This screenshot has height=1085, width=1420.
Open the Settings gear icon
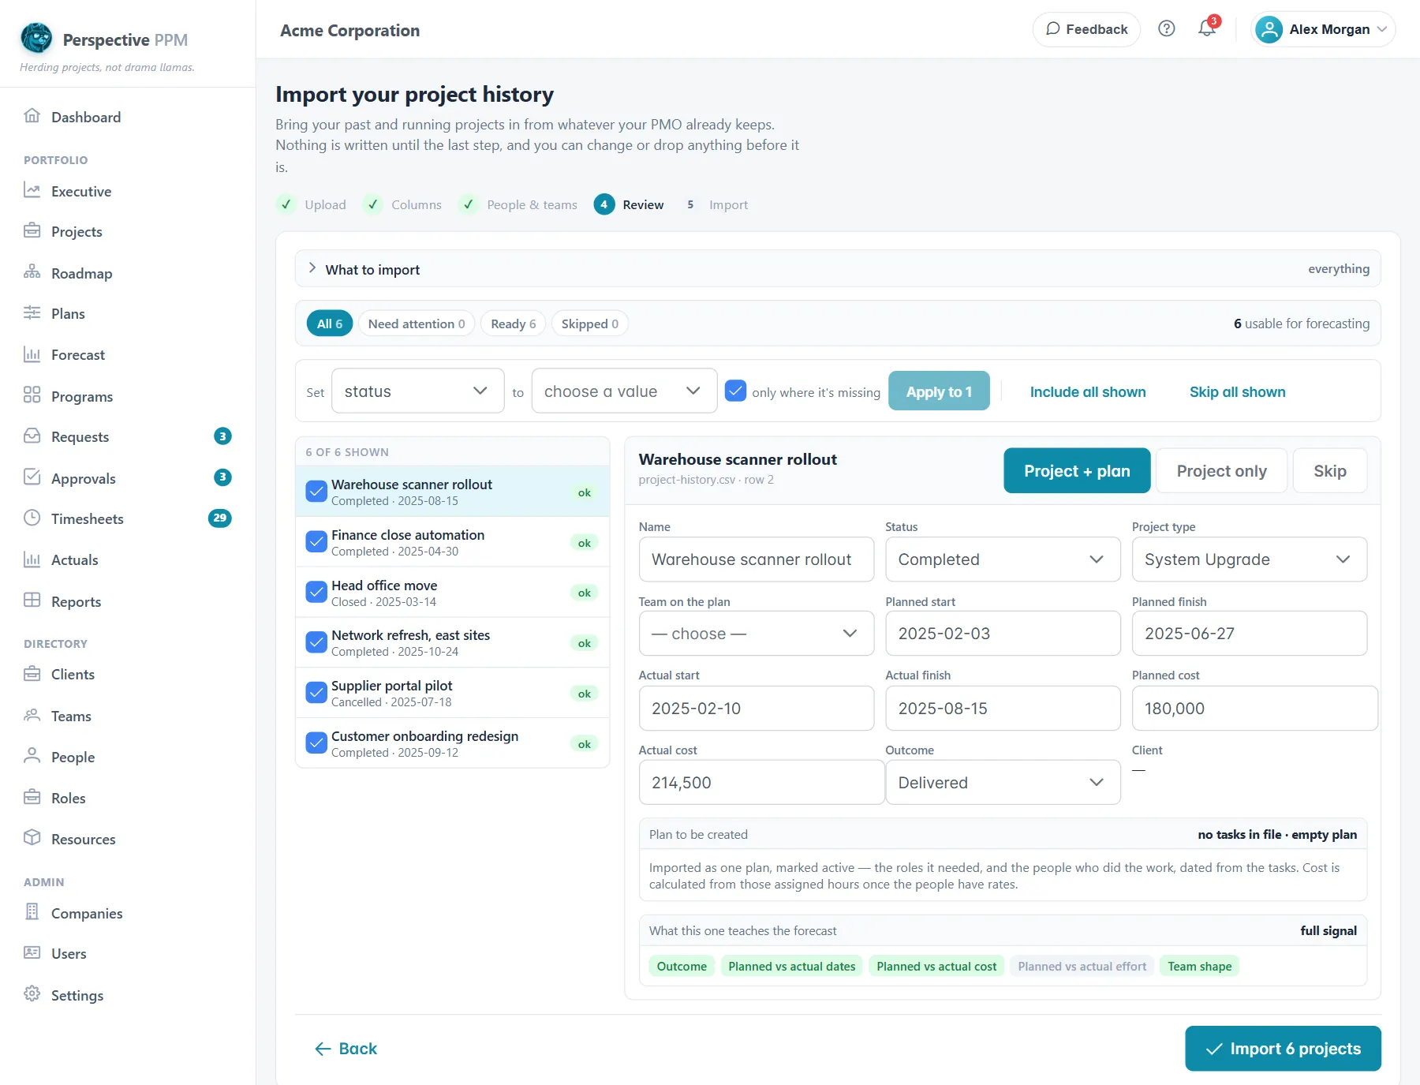(x=32, y=994)
